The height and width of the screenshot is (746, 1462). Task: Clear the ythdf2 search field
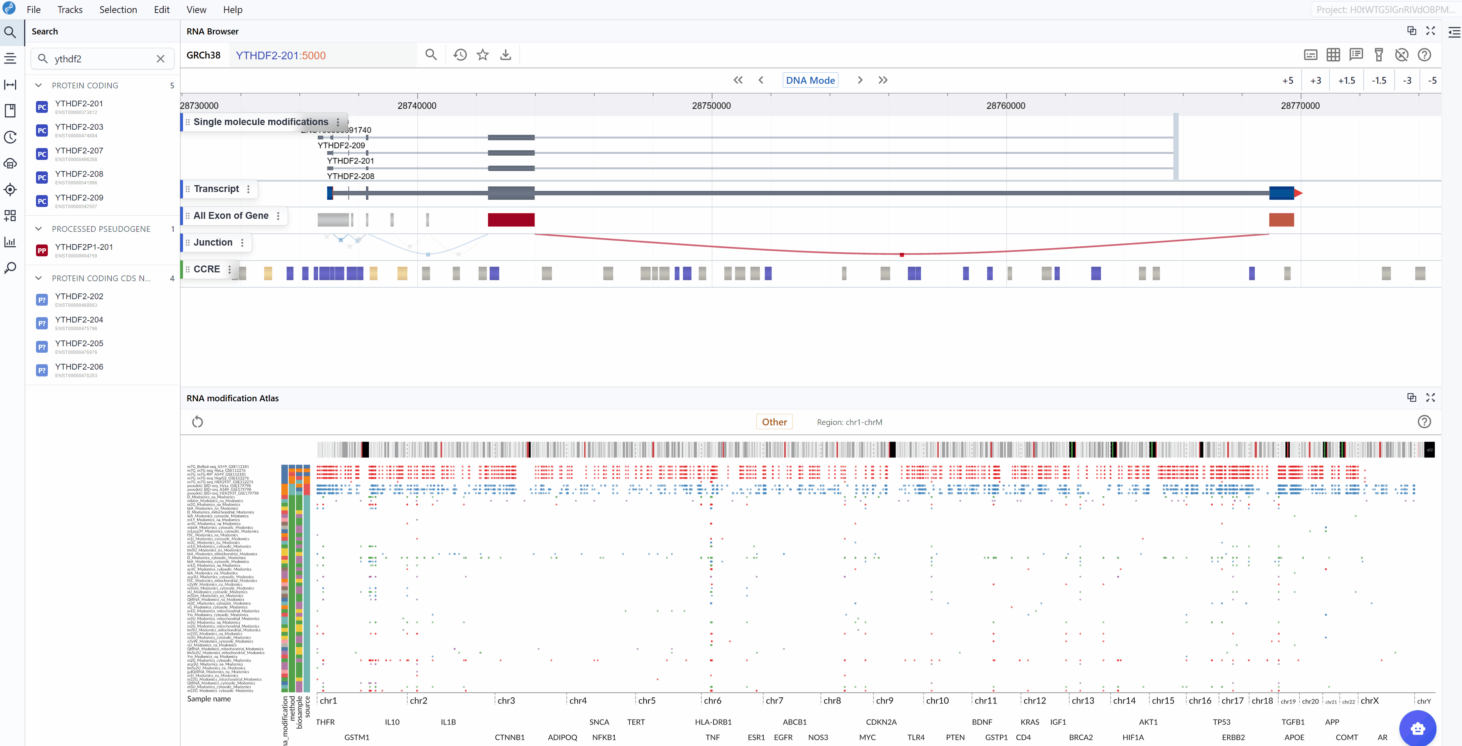[x=161, y=59]
